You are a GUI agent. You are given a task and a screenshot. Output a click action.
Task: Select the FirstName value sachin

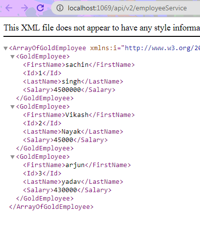[x=77, y=65]
